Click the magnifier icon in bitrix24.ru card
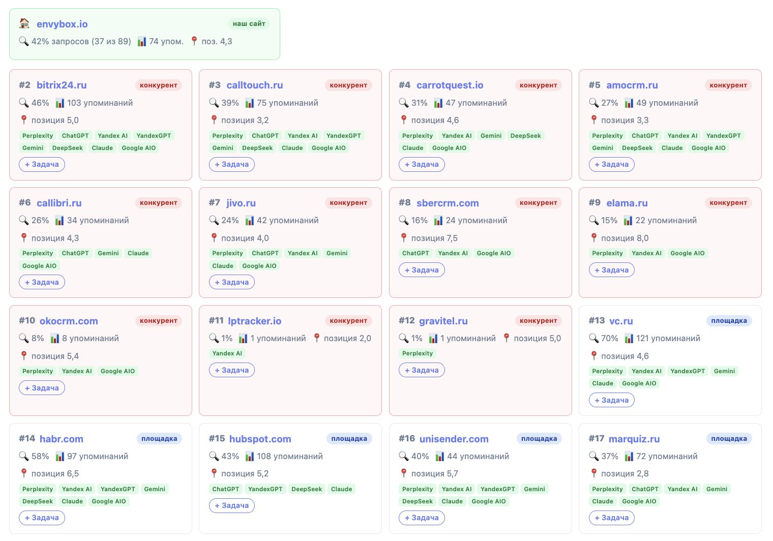Image resolution: width=773 pixels, height=541 pixels. (23, 103)
